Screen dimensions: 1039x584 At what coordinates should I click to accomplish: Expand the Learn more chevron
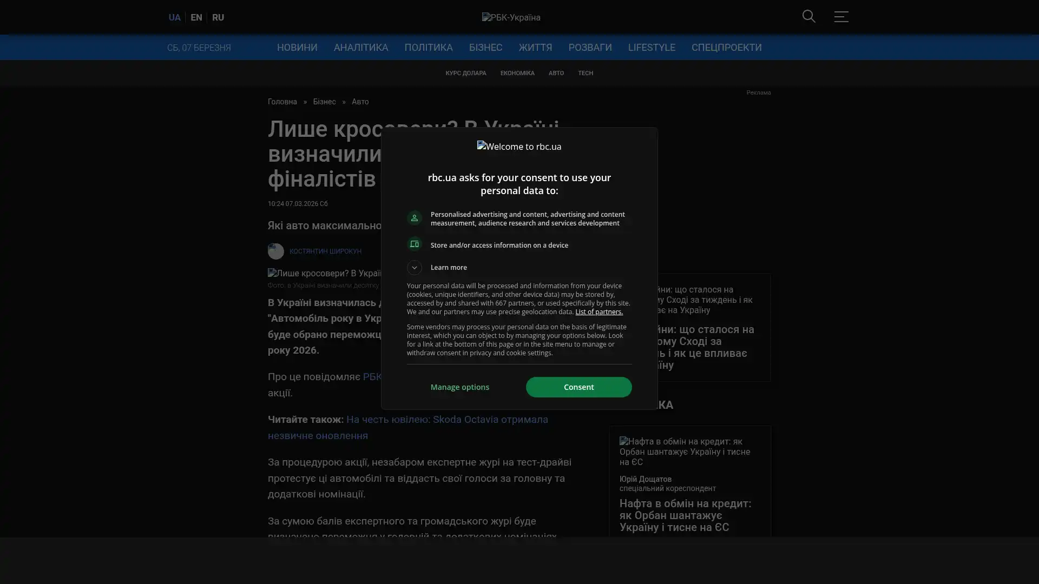(414, 268)
